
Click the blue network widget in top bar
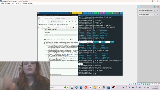coord(88,13)
